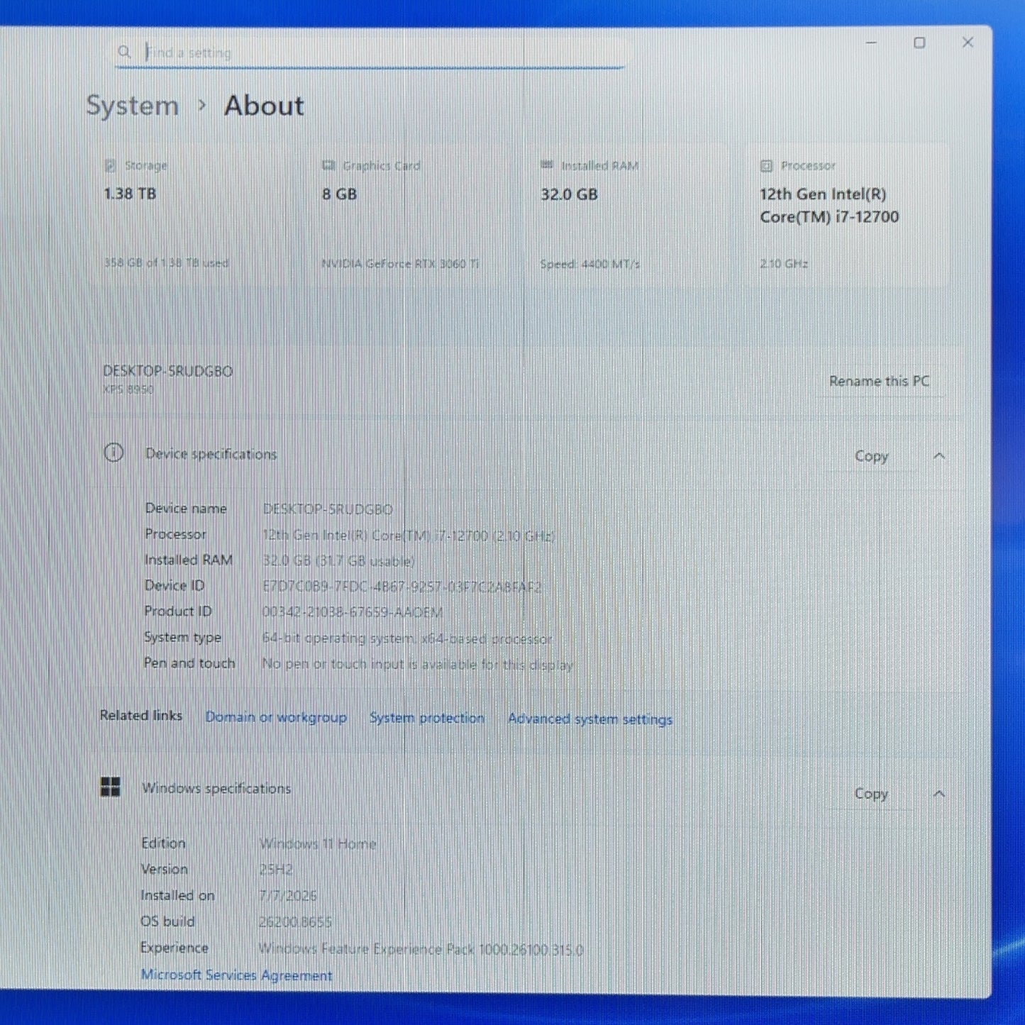Minimize the Settings window

coord(871,43)
